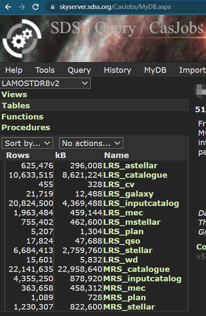Screen dimensions: 206x316
Task: Open the Help menu
Action: pyautogui.click(x=14, y=70)
